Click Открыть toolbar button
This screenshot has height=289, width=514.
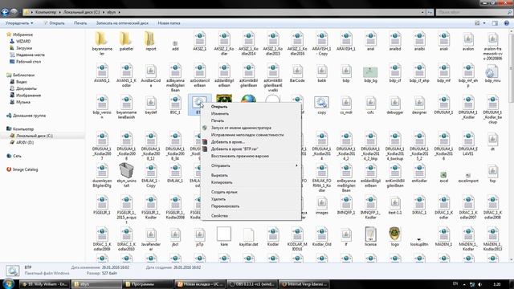click(x=55, y=23)
